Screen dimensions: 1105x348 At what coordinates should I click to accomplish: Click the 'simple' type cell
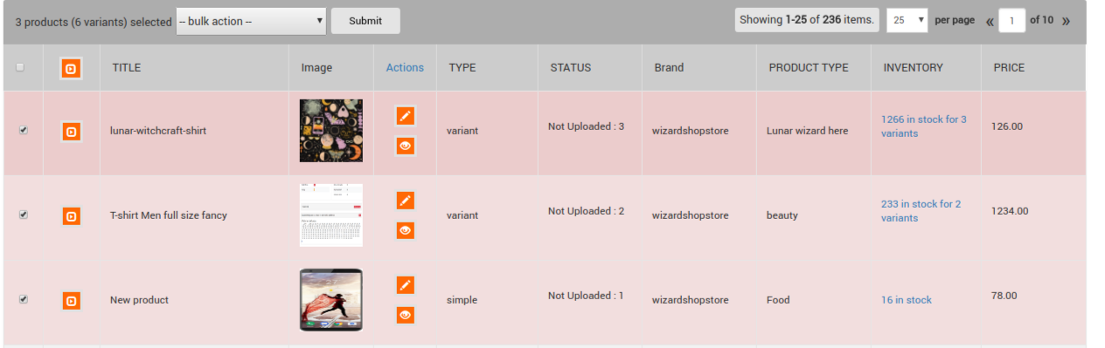click(462, 300)
